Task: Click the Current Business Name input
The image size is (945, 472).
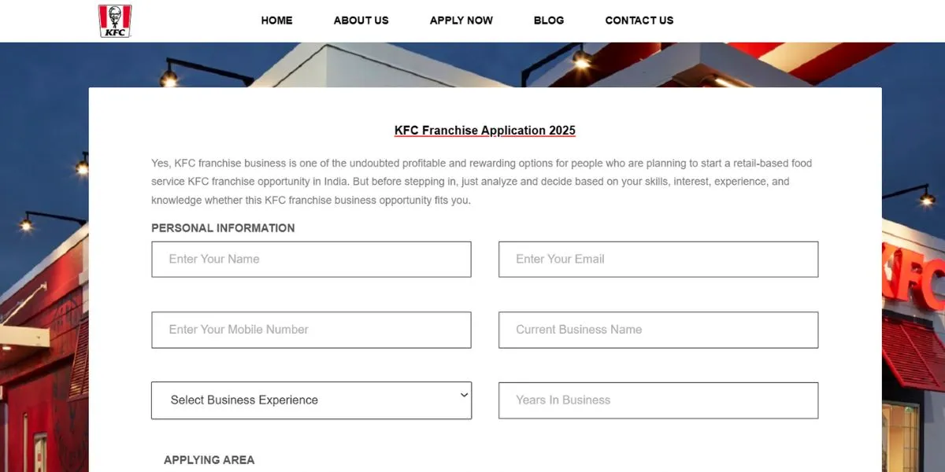Action: [658, 330]
